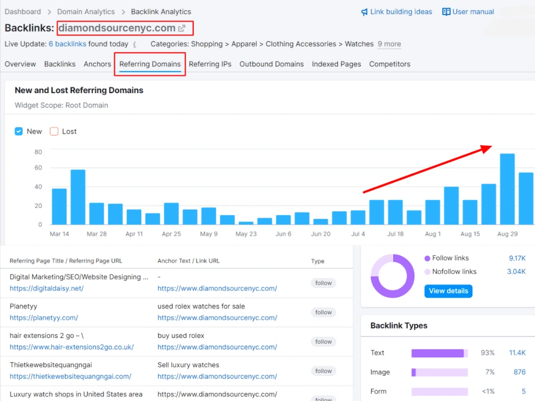The height and width of the screenshot is (401, 535).
Task: Open the Competitors tab
Action: (389, 64)
